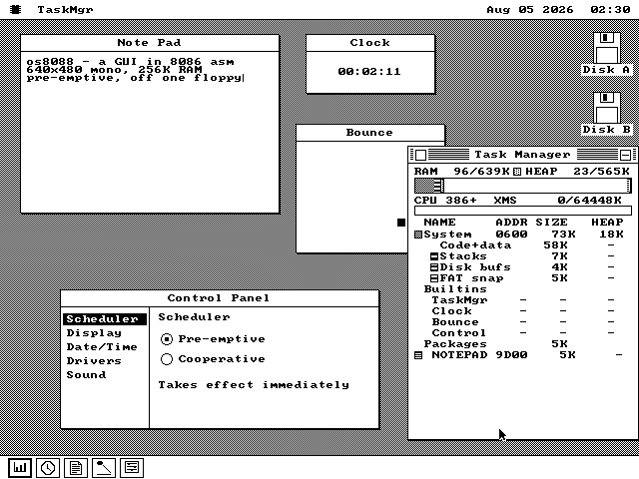Click the 'Takes effect immediately' note
This screenshot has width=639, height=479.
tap(254, 385)
